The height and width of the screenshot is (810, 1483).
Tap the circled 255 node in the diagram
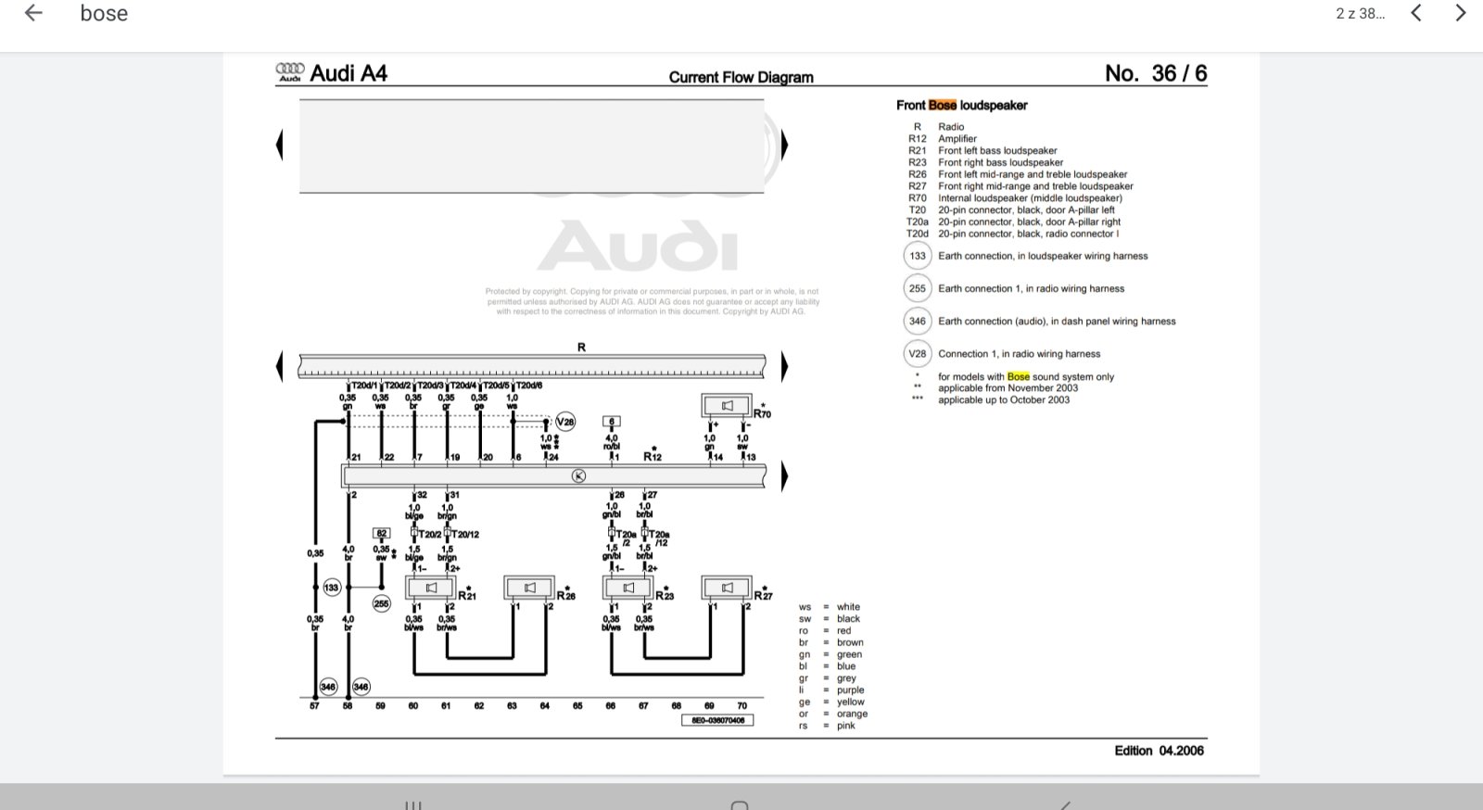click(x=381, y=603)
